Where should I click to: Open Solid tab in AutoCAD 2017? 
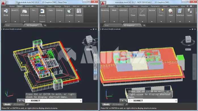tap(119, 6)
